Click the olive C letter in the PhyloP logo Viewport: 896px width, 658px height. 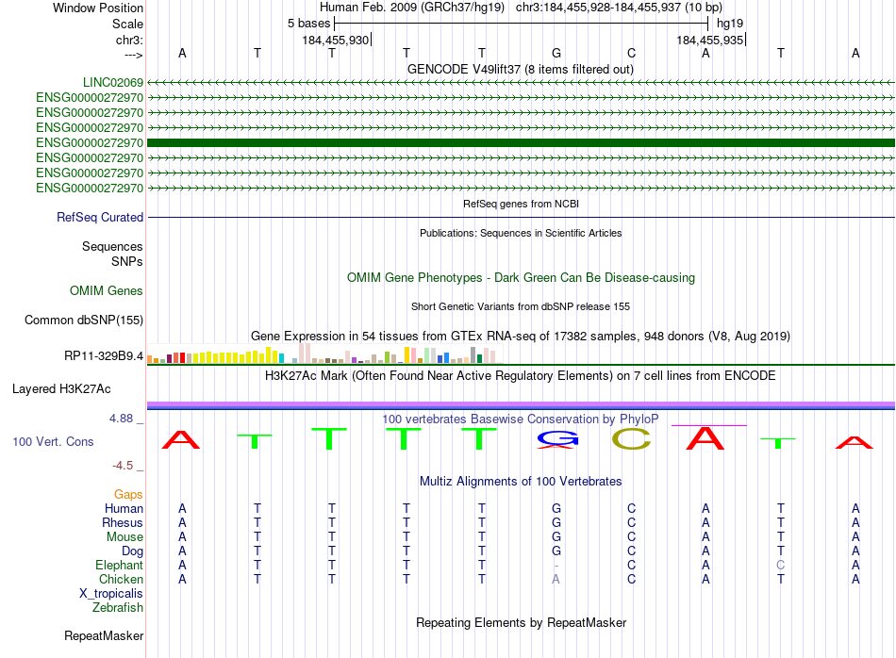click(631, 438)
